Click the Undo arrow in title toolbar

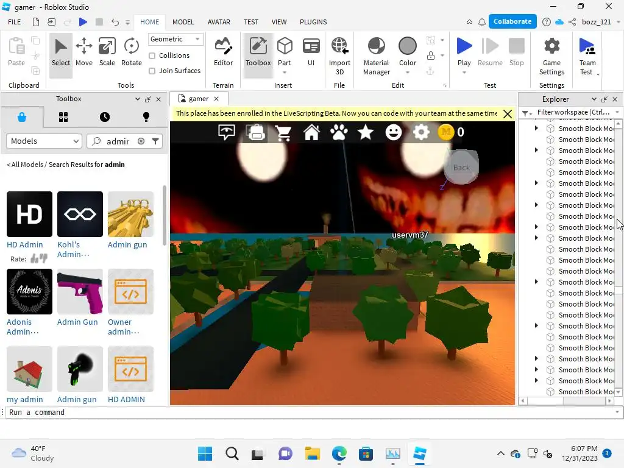tap(115, 22)
